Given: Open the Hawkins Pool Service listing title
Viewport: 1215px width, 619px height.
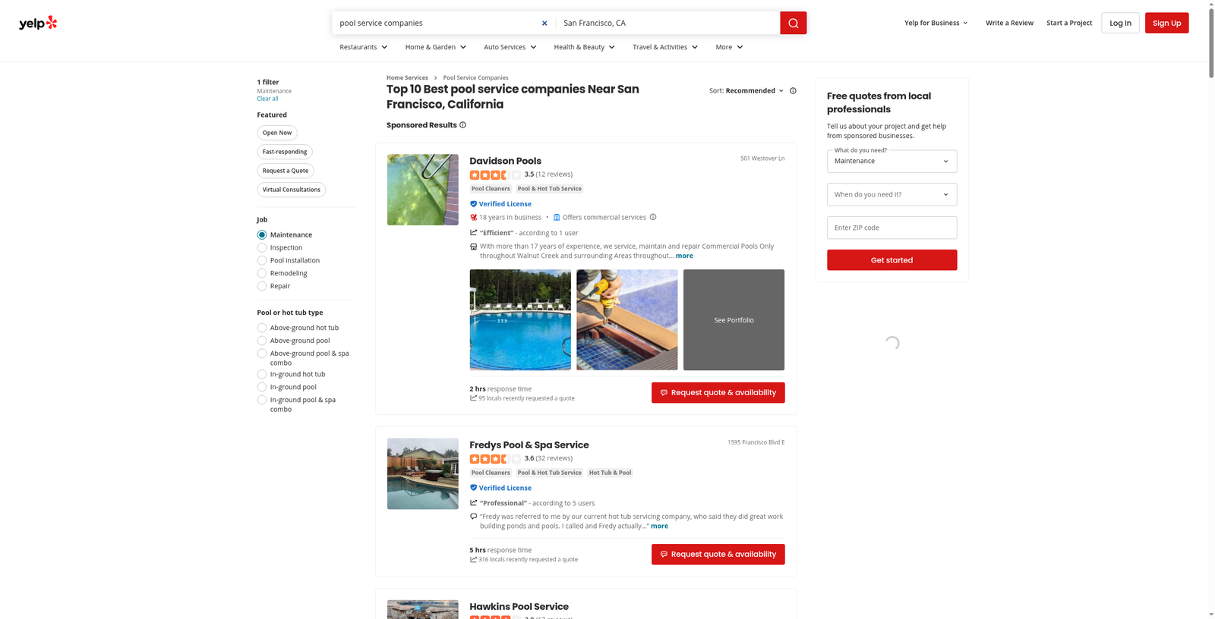Looking at the screenshot, I should [519, 606].
